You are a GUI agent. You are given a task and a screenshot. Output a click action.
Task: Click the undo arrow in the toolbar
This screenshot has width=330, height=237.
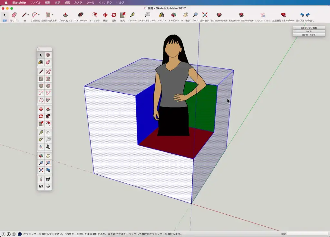coord(302,15)
